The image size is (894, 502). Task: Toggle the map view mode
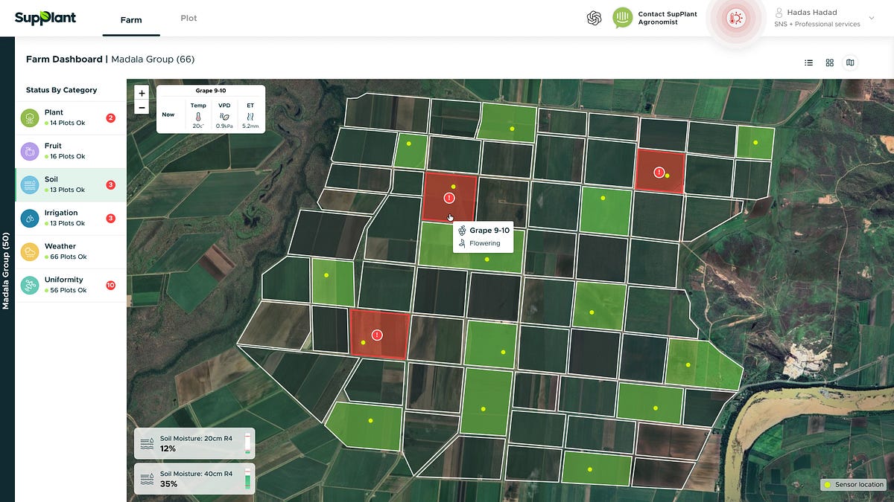click(x=850, y=62)
